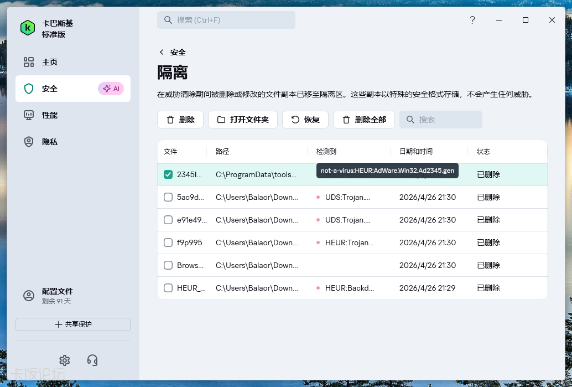The image size is (572, 387).
Task: Click the 配置文件 profile avatar icon
Action: [x=29, y=296]
